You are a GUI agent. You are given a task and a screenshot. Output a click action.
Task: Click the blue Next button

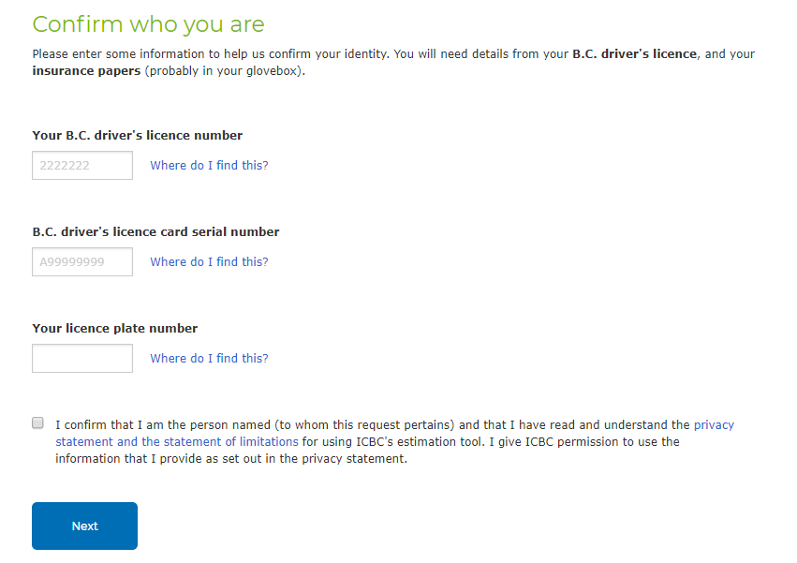(x=85, y=526)
